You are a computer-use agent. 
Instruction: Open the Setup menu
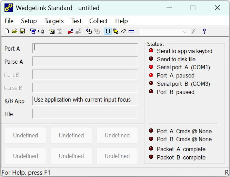tap(29, 21)
